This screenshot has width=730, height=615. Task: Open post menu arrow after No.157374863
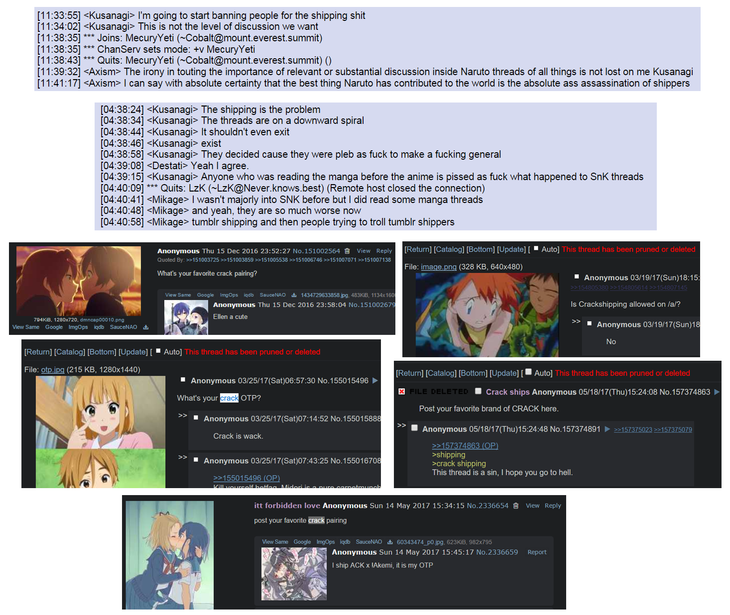click(x=717, y=392)
